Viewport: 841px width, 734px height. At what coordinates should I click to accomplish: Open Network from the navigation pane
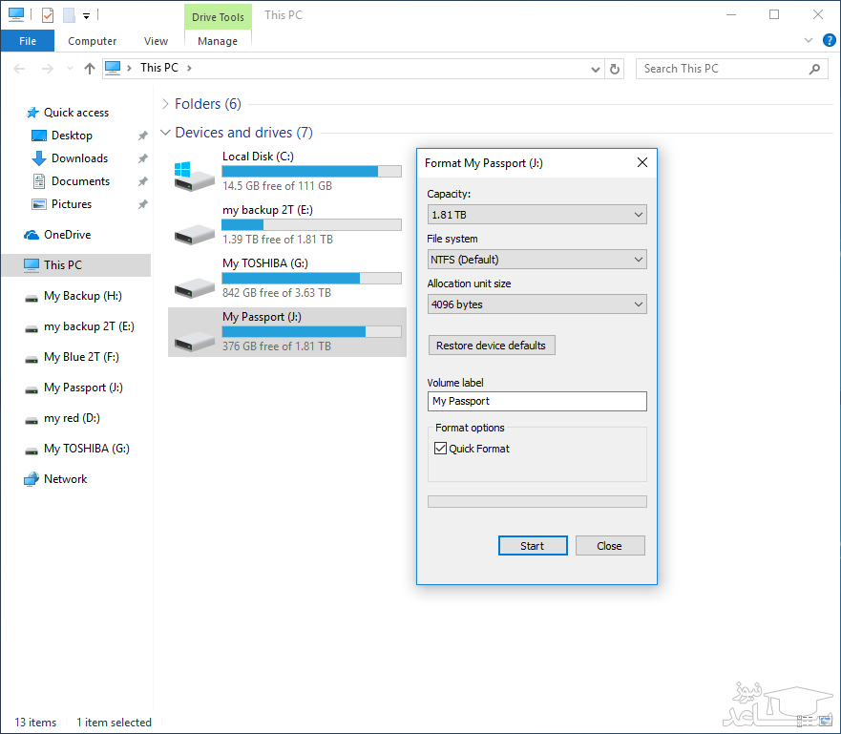tap(65, 479)
